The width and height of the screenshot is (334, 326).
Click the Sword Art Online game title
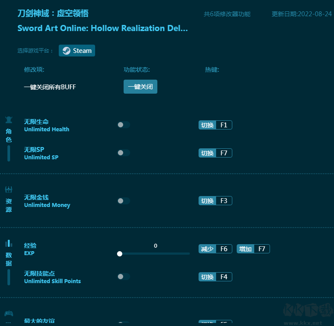pyautogui.click(x=103, y=28)
